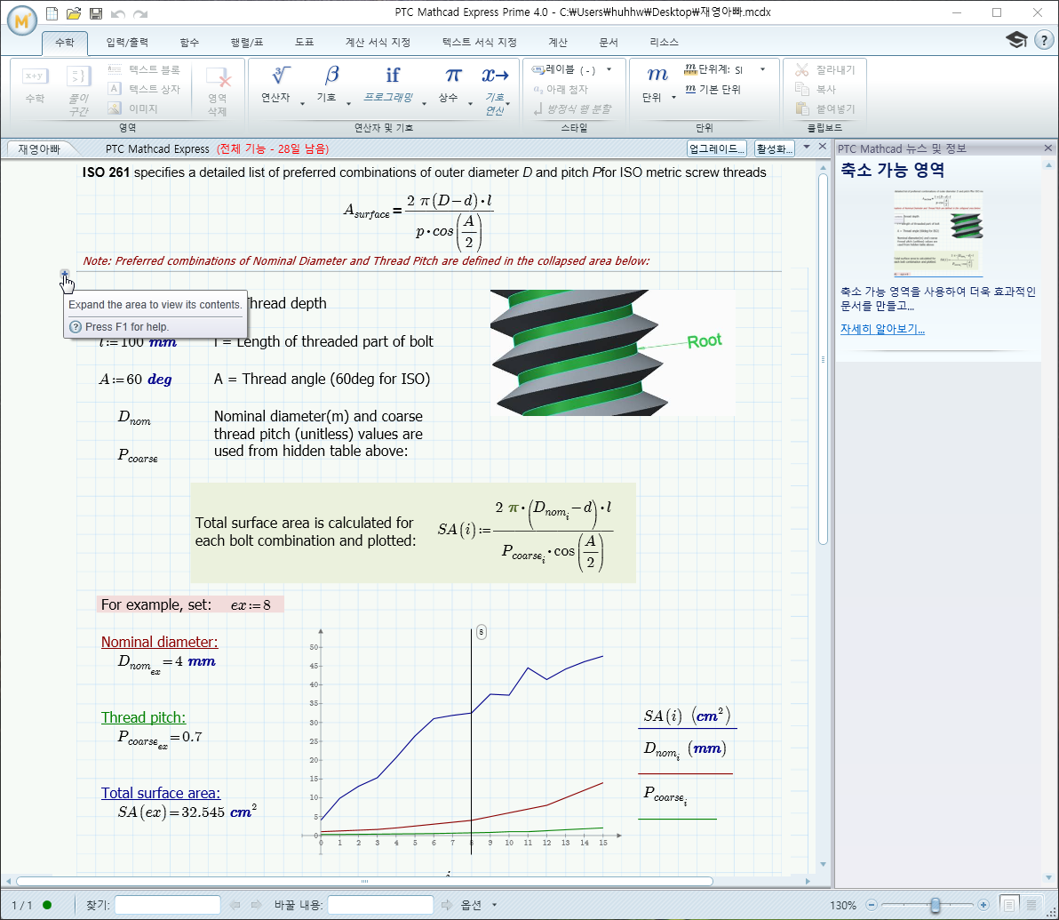Open the learning resources graduation cap icon
The height and width of the screenshot is (920, 1059).
click(1016, 40)
